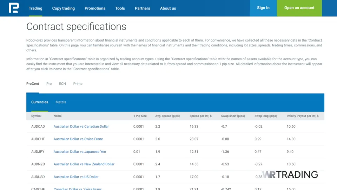Select the Currencies tab
The image size is (337, 190).
pos(40,102)
